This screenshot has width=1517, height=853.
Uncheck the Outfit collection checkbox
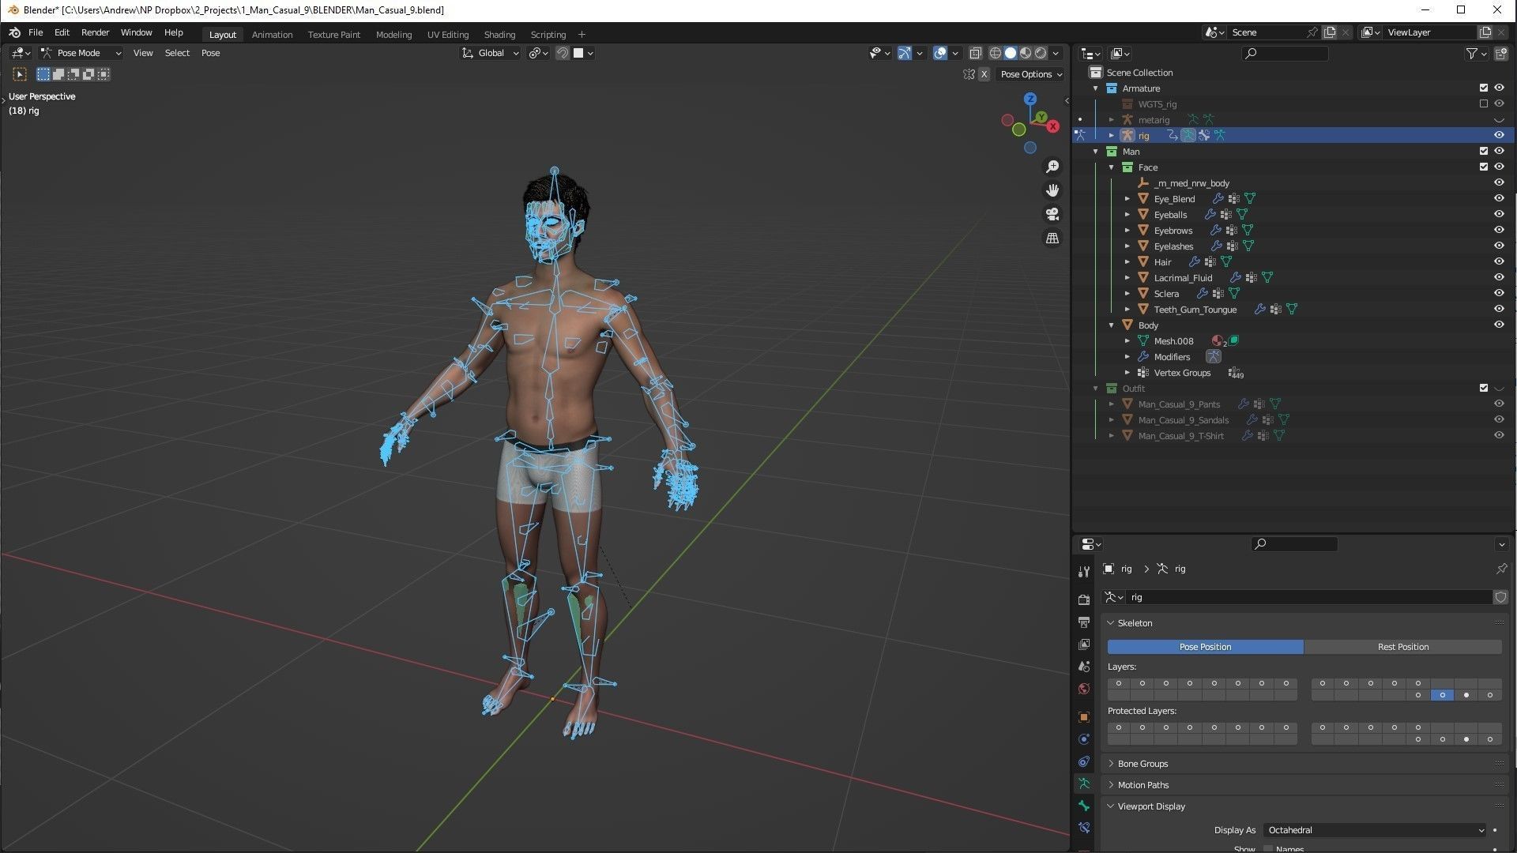tap(1483, 388)
